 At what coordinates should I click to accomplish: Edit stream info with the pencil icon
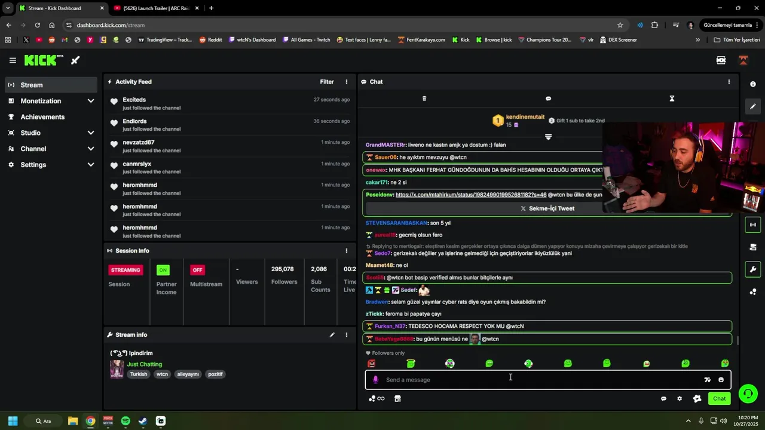tap(332, 335)
